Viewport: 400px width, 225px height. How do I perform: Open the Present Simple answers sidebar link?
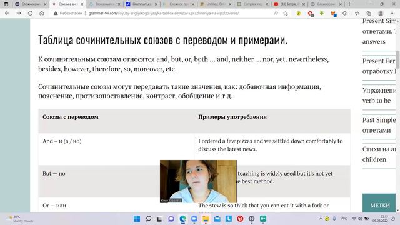pyautogui.click(x=379, y=31)
